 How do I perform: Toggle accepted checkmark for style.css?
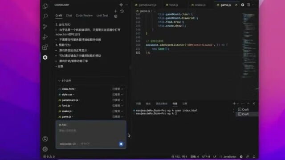(122, 95)
